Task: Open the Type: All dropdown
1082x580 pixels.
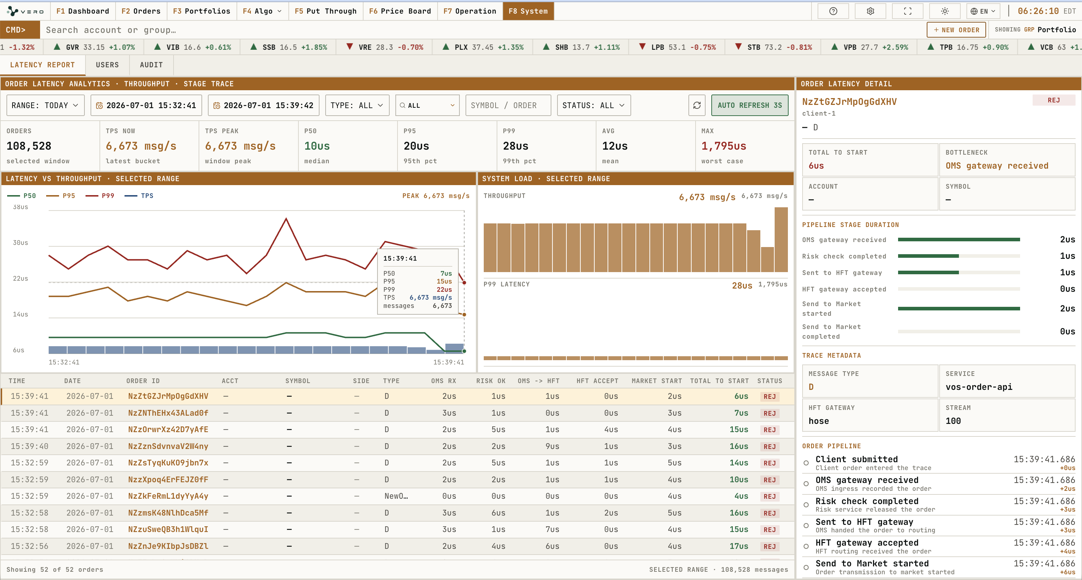Action: [x=357, y=105]
